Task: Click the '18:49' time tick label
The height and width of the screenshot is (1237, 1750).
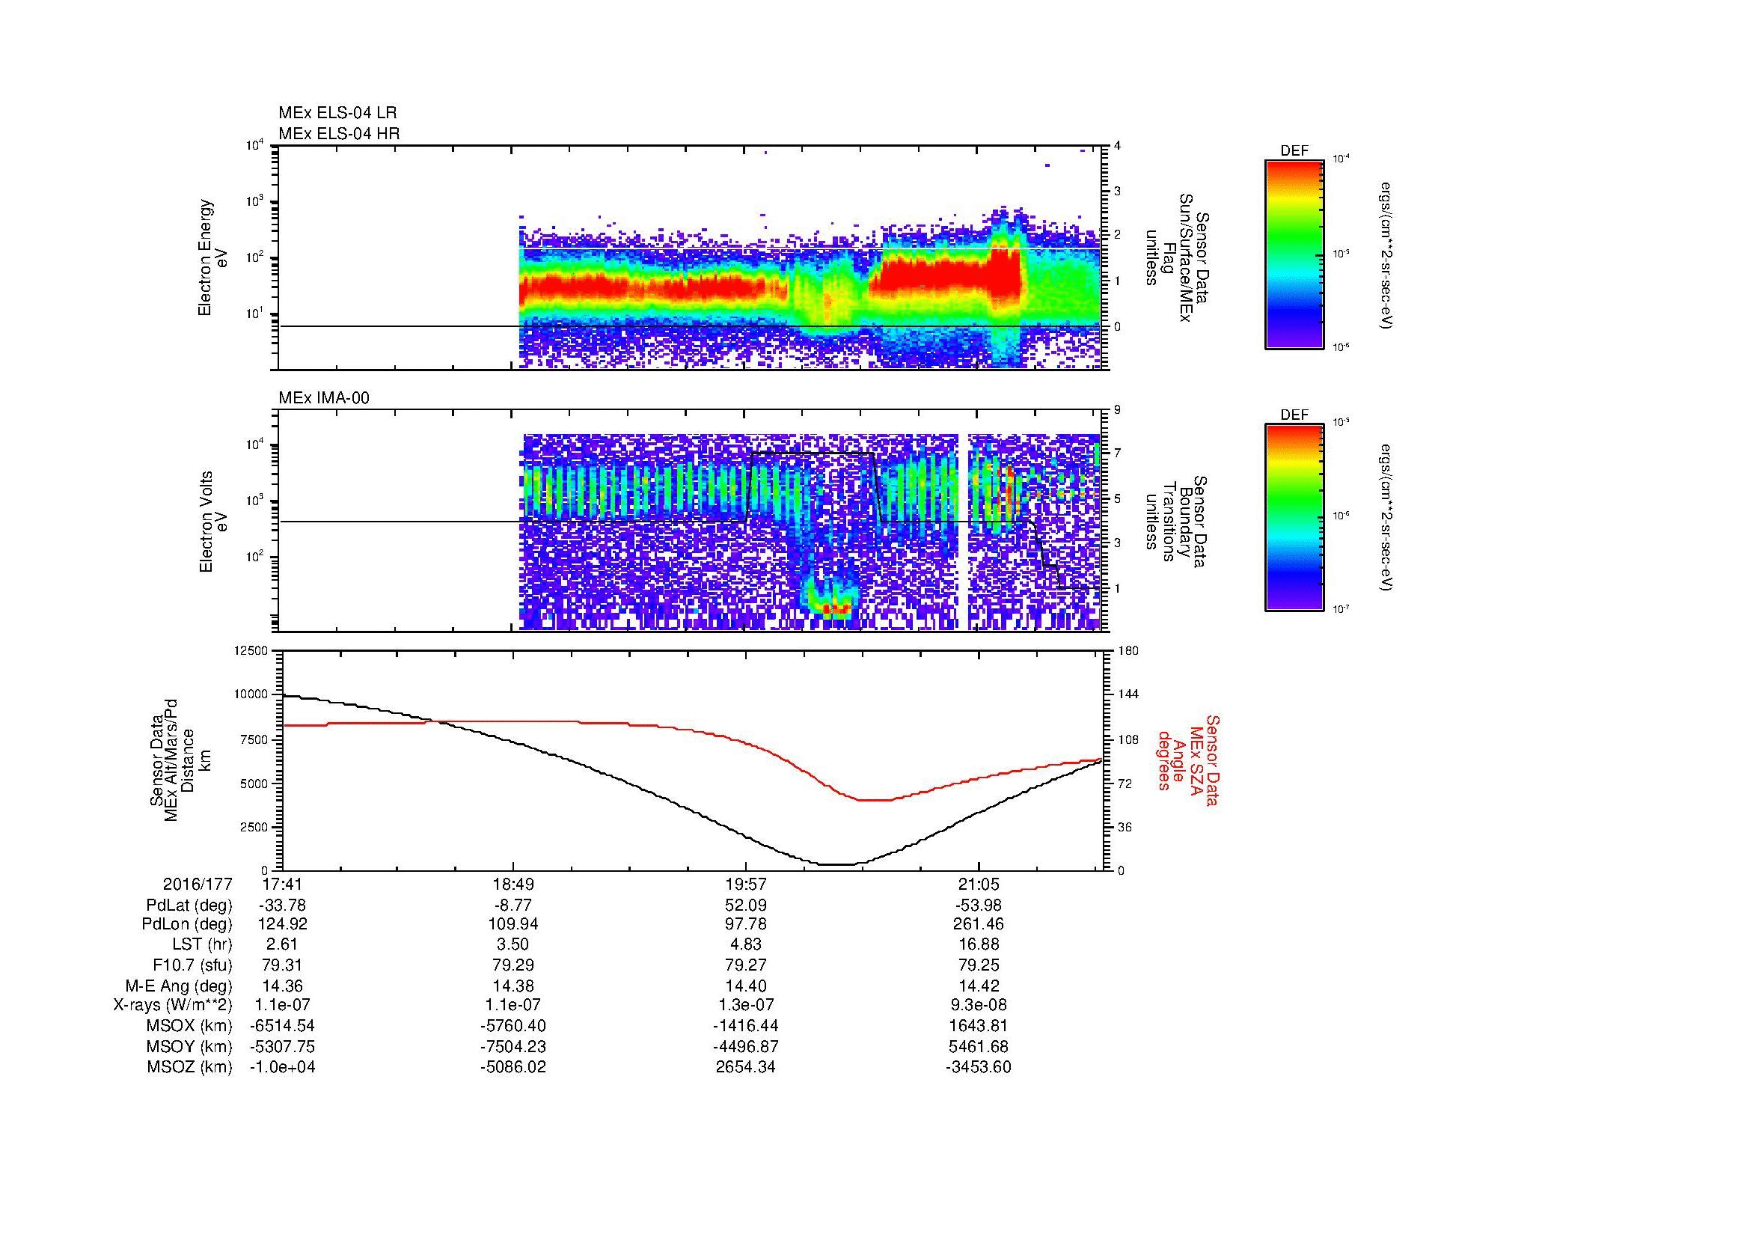Action: tap(514, 885)
